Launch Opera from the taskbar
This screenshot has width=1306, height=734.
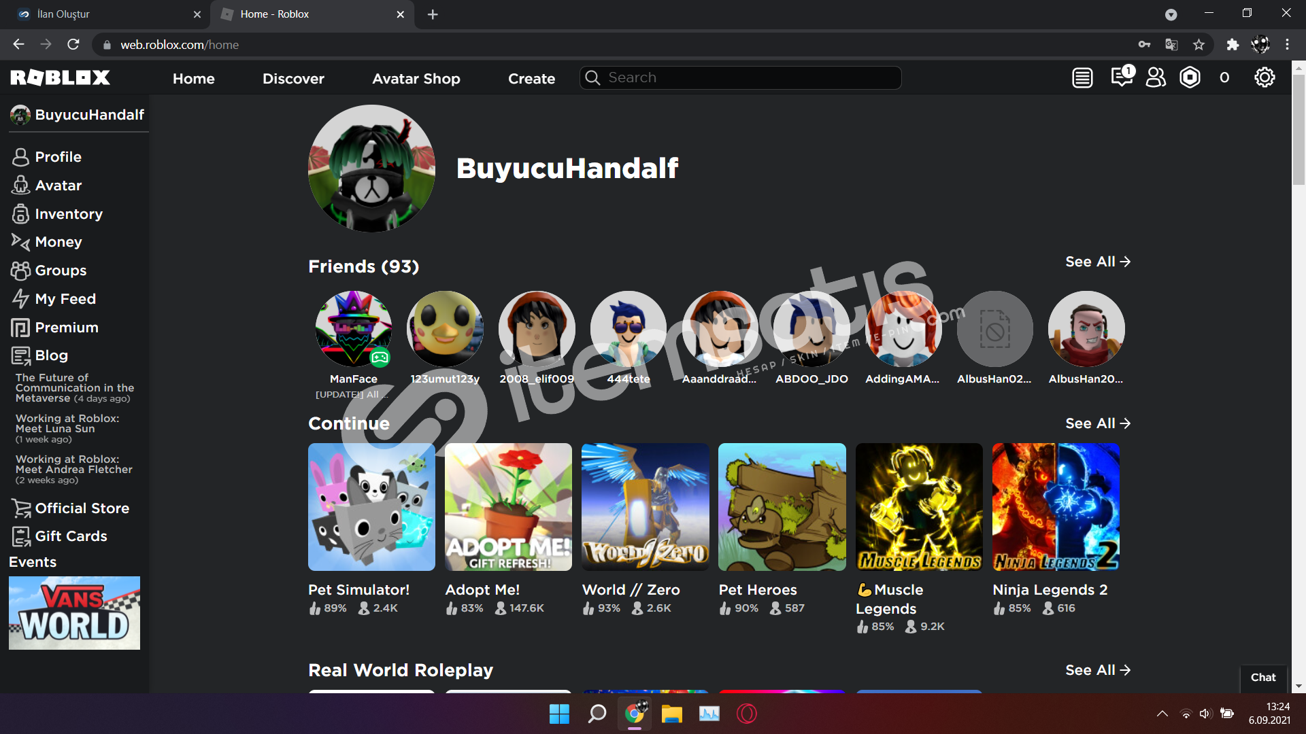pyautogui.click(x=746, y=714)
